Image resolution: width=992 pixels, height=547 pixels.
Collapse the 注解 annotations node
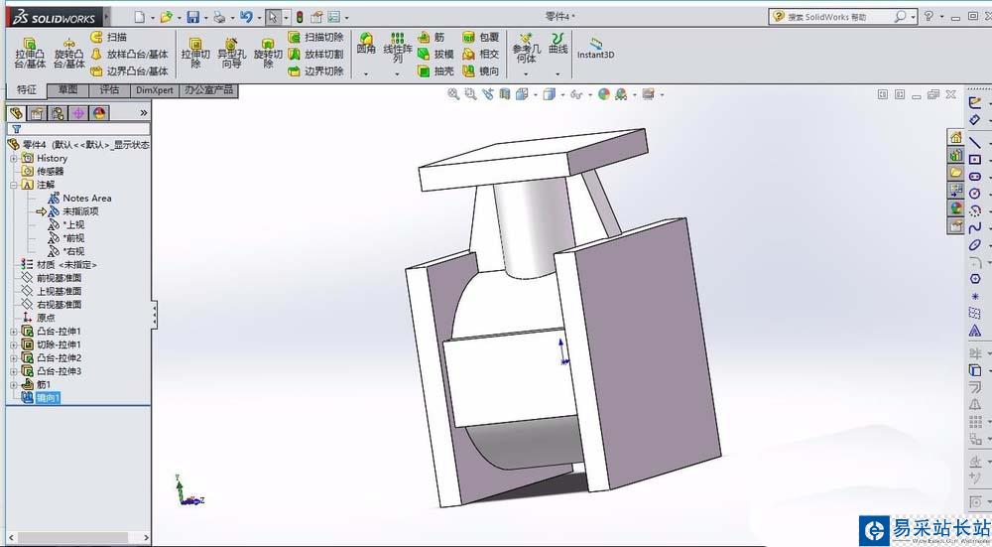coord(14,185)
